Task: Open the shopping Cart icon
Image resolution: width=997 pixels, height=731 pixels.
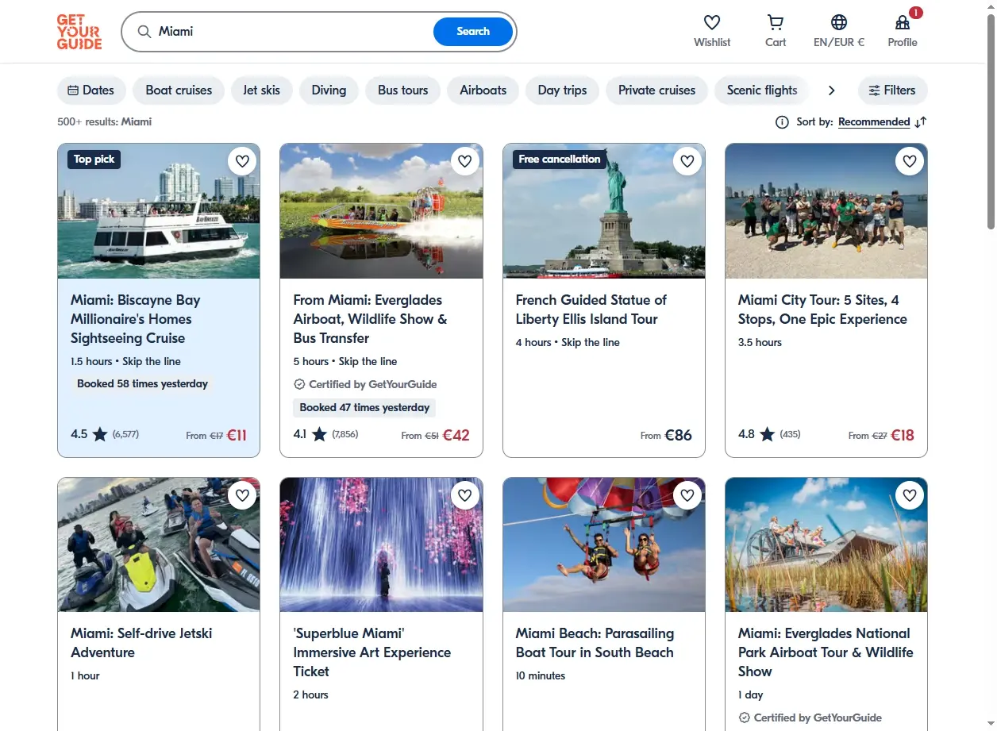Action: point(776,22)
